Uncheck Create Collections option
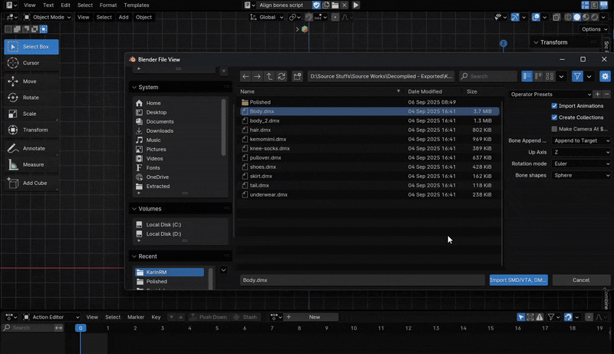Screen dimensions: 614x354 554,117
